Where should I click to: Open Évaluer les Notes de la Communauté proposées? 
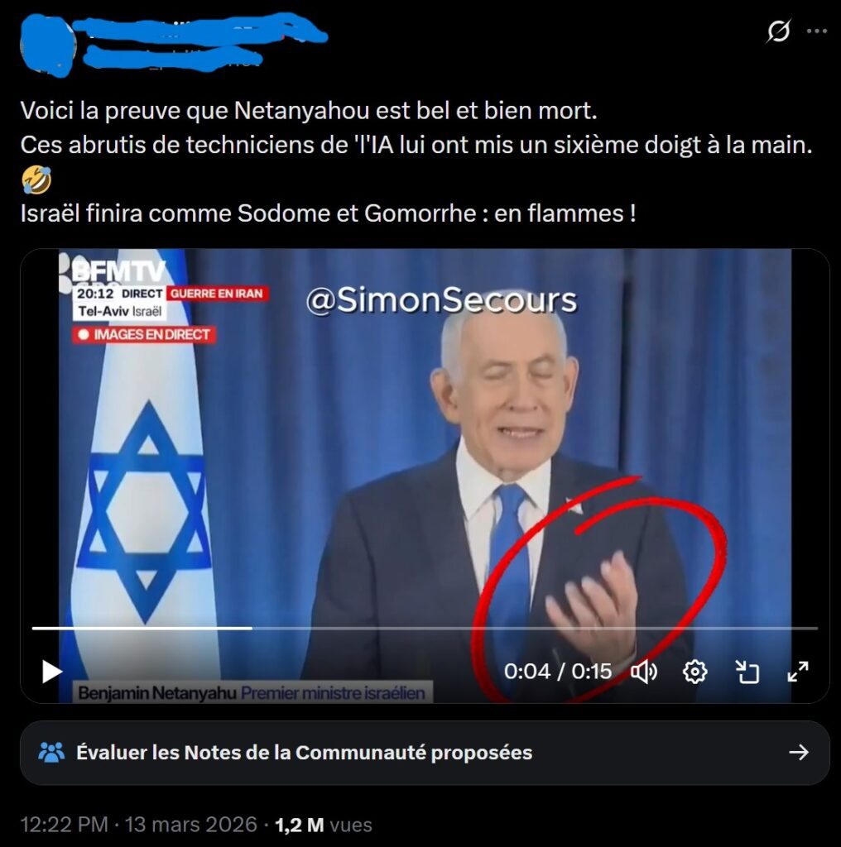(425, 753)
